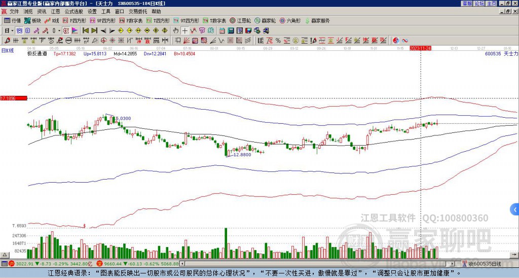
Task: Jump to first bar with skip-start arrow
Action: tap(85, 30)
